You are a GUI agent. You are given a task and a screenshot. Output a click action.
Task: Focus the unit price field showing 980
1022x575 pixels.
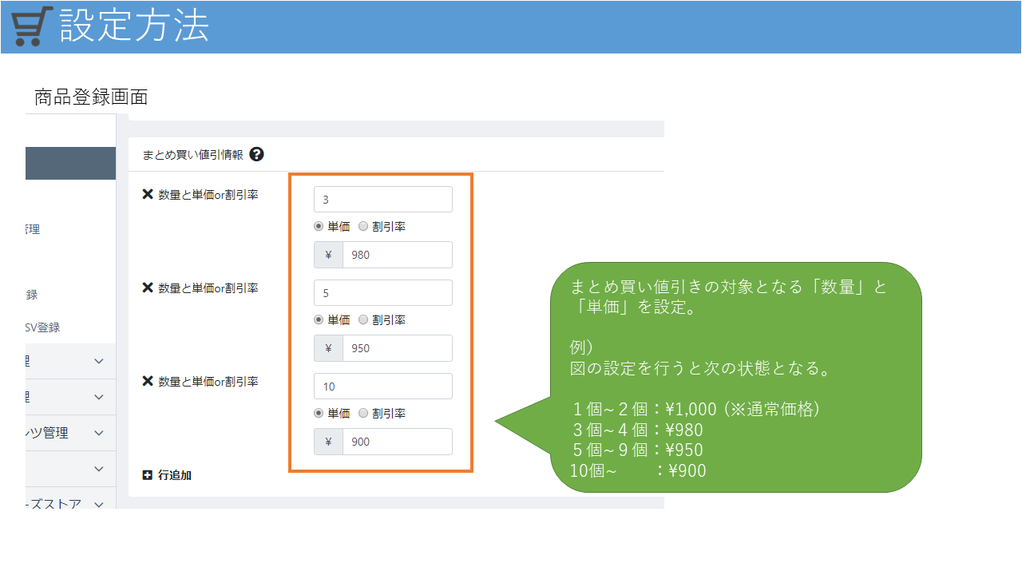[x=397, y=255]
